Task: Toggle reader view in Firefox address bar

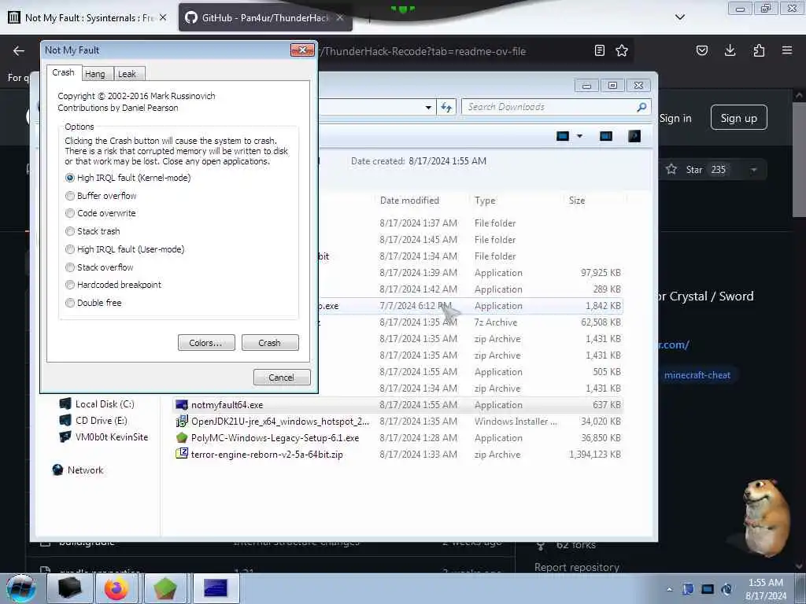Action: 599,50
